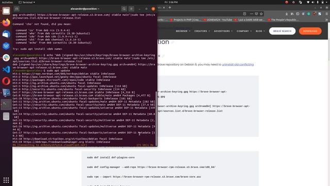Click the orange Download button
Screen dimensions: 330x186
point(310,31)
